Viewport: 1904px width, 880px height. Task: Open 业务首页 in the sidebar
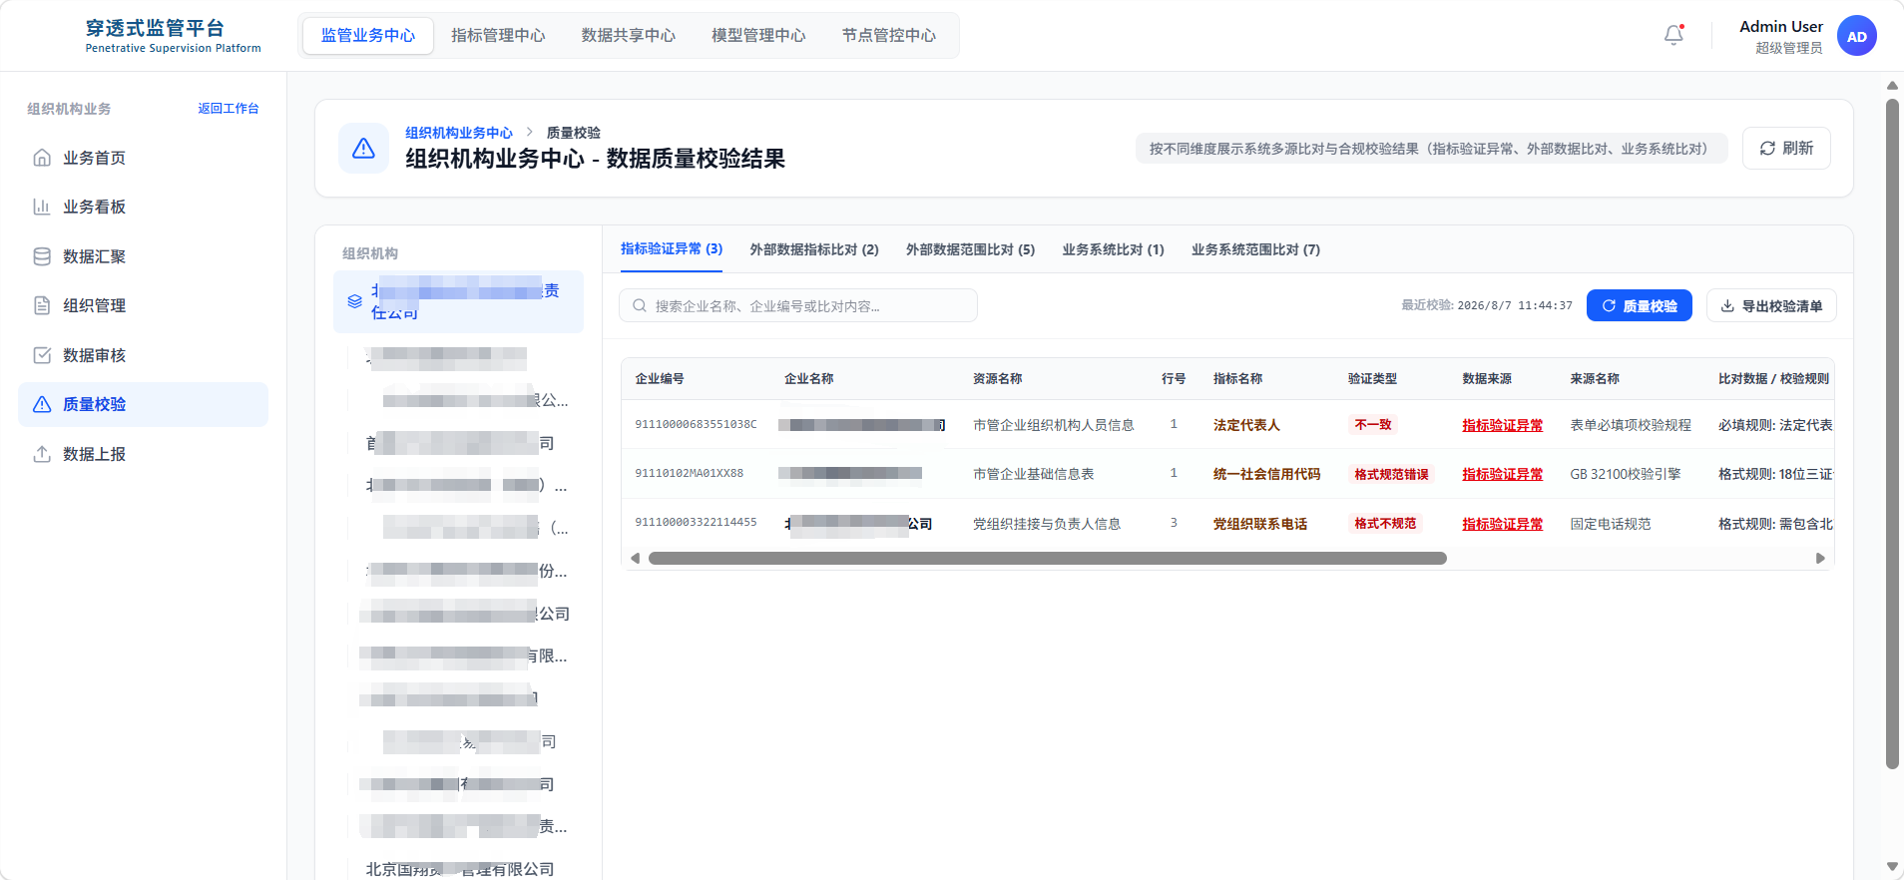[x=143, y=158]
